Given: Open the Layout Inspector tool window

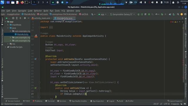Looking at the screenshot, I should point(175,101).
